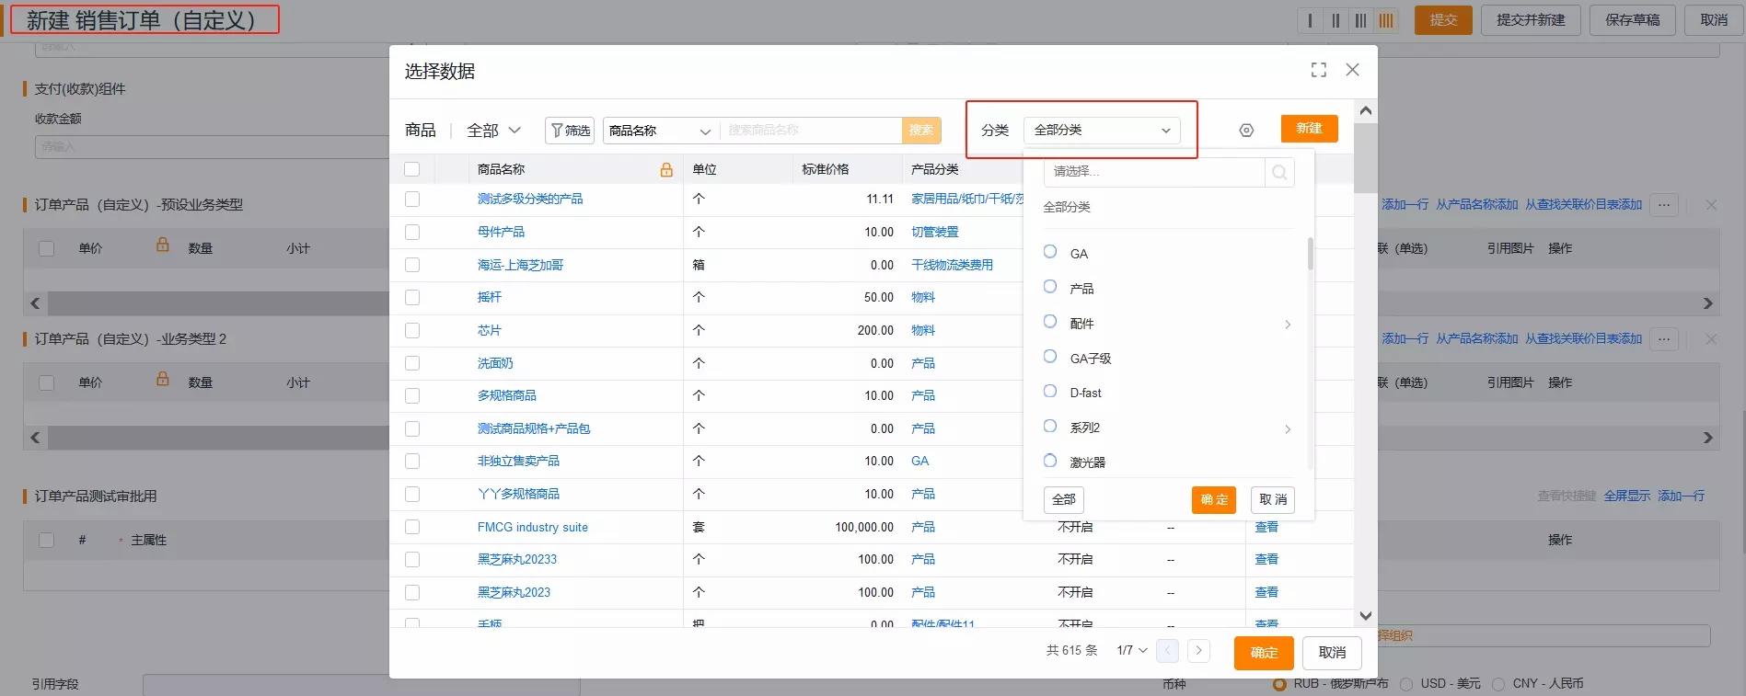Switch to two-column layout icon
1746x696 pixels.
[x=1336, y=20]
